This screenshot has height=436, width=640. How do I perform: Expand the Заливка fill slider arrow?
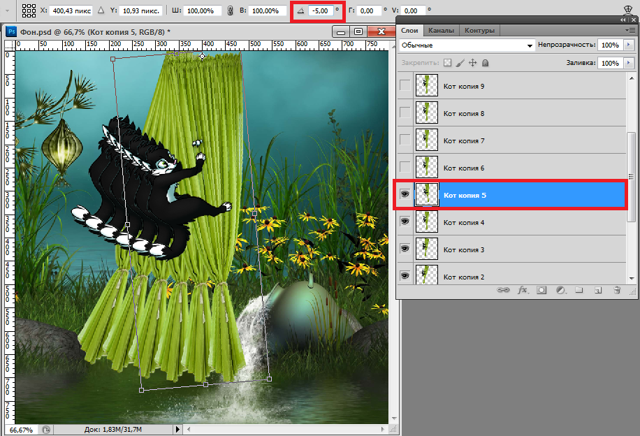tap(628, 63)
